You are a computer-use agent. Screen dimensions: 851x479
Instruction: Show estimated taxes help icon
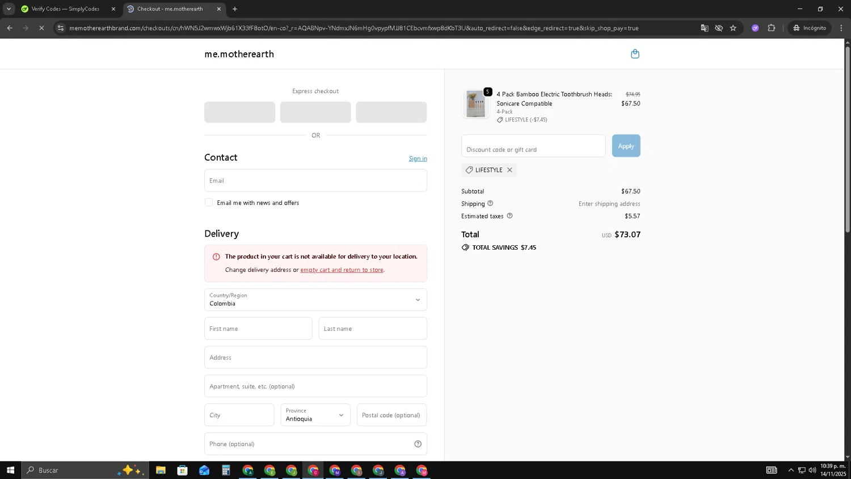[x=509, y=216]
